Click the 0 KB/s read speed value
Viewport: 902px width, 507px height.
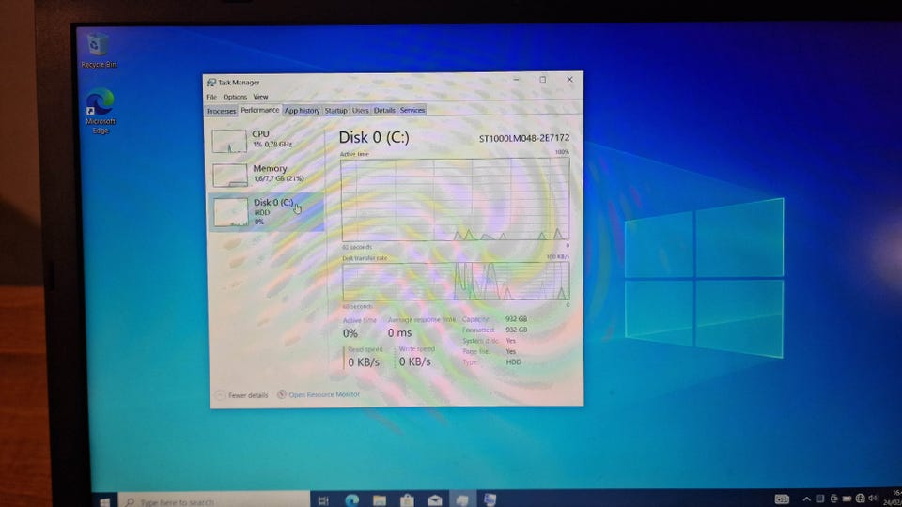[x=364, y=361]
